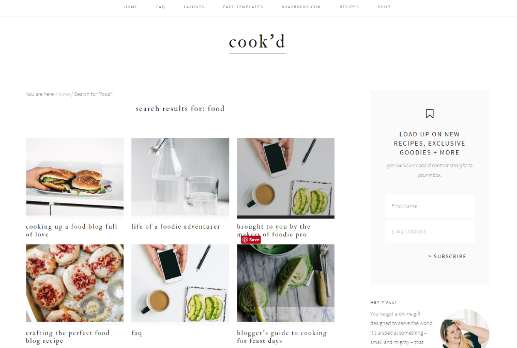Visit the shaybocks.com nav link
Screen dimensions: 517x348
(301, 7)
